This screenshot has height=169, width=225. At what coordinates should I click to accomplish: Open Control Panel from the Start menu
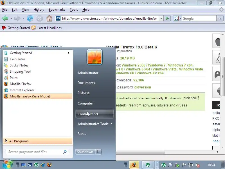[95, 114]
